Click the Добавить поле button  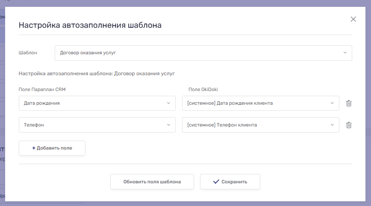(x=52, y=148)
